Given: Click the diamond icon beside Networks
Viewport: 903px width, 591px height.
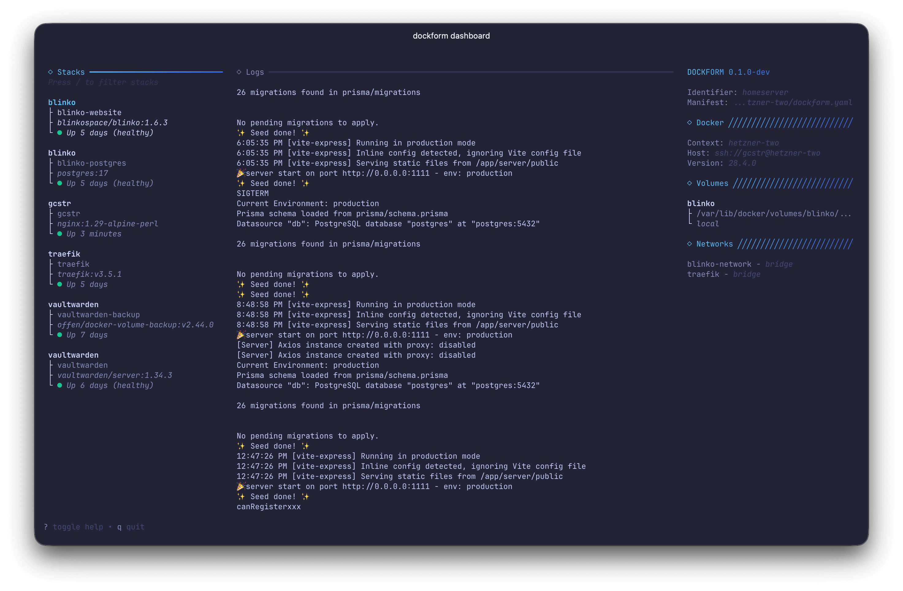Looking at the screenshot, I should coord(689,244).
